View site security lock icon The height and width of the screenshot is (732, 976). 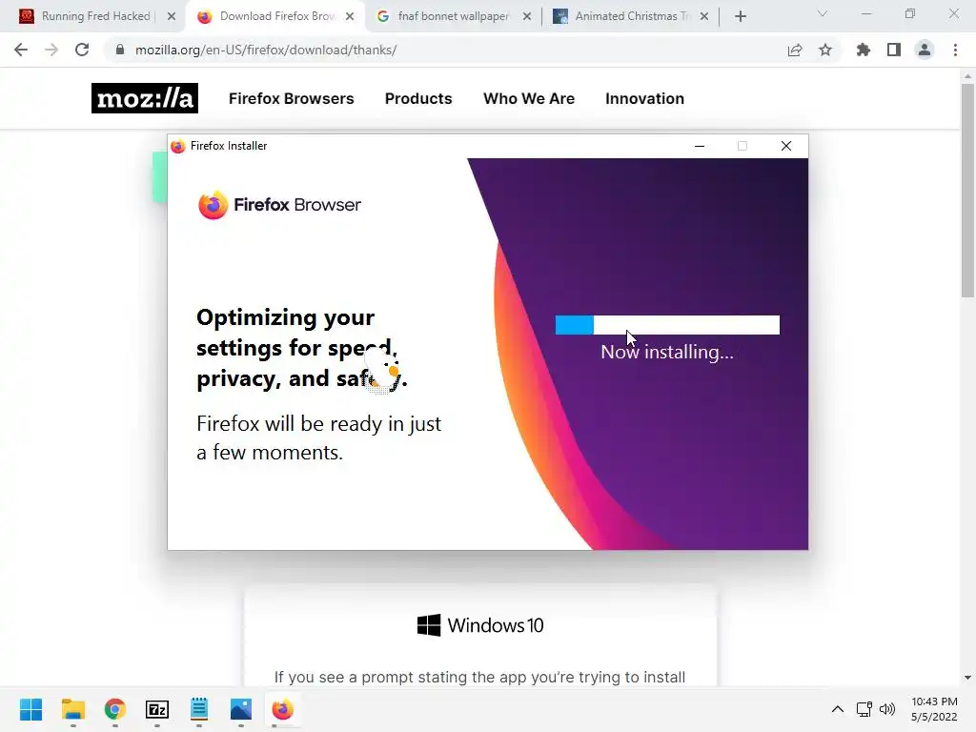point(120,50)
